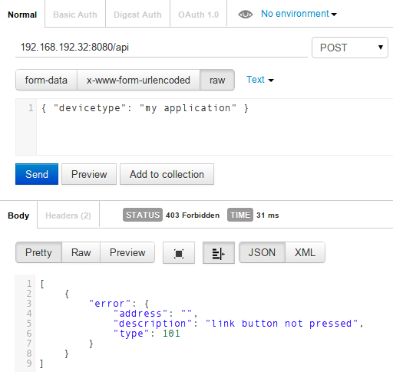
Task: Switch to the Basic Auth tab
Action: pyautogui.click(x=75, y=15)
